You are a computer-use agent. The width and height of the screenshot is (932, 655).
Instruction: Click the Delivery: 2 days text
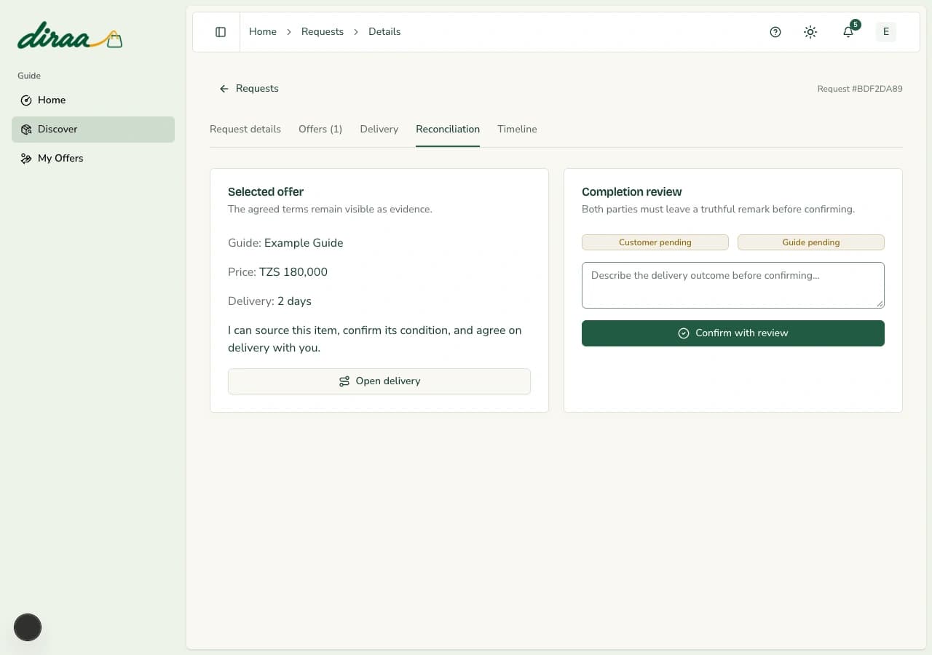[269, 301]
